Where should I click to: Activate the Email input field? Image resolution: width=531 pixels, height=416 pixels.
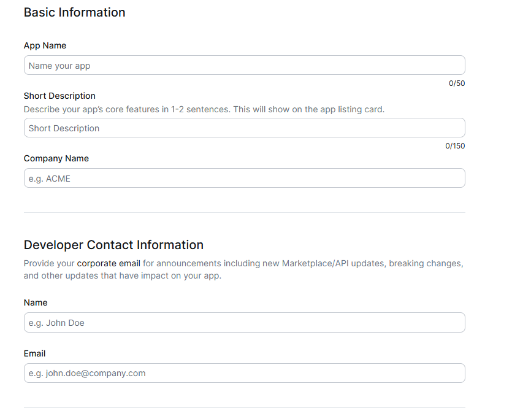pos(244,373)
